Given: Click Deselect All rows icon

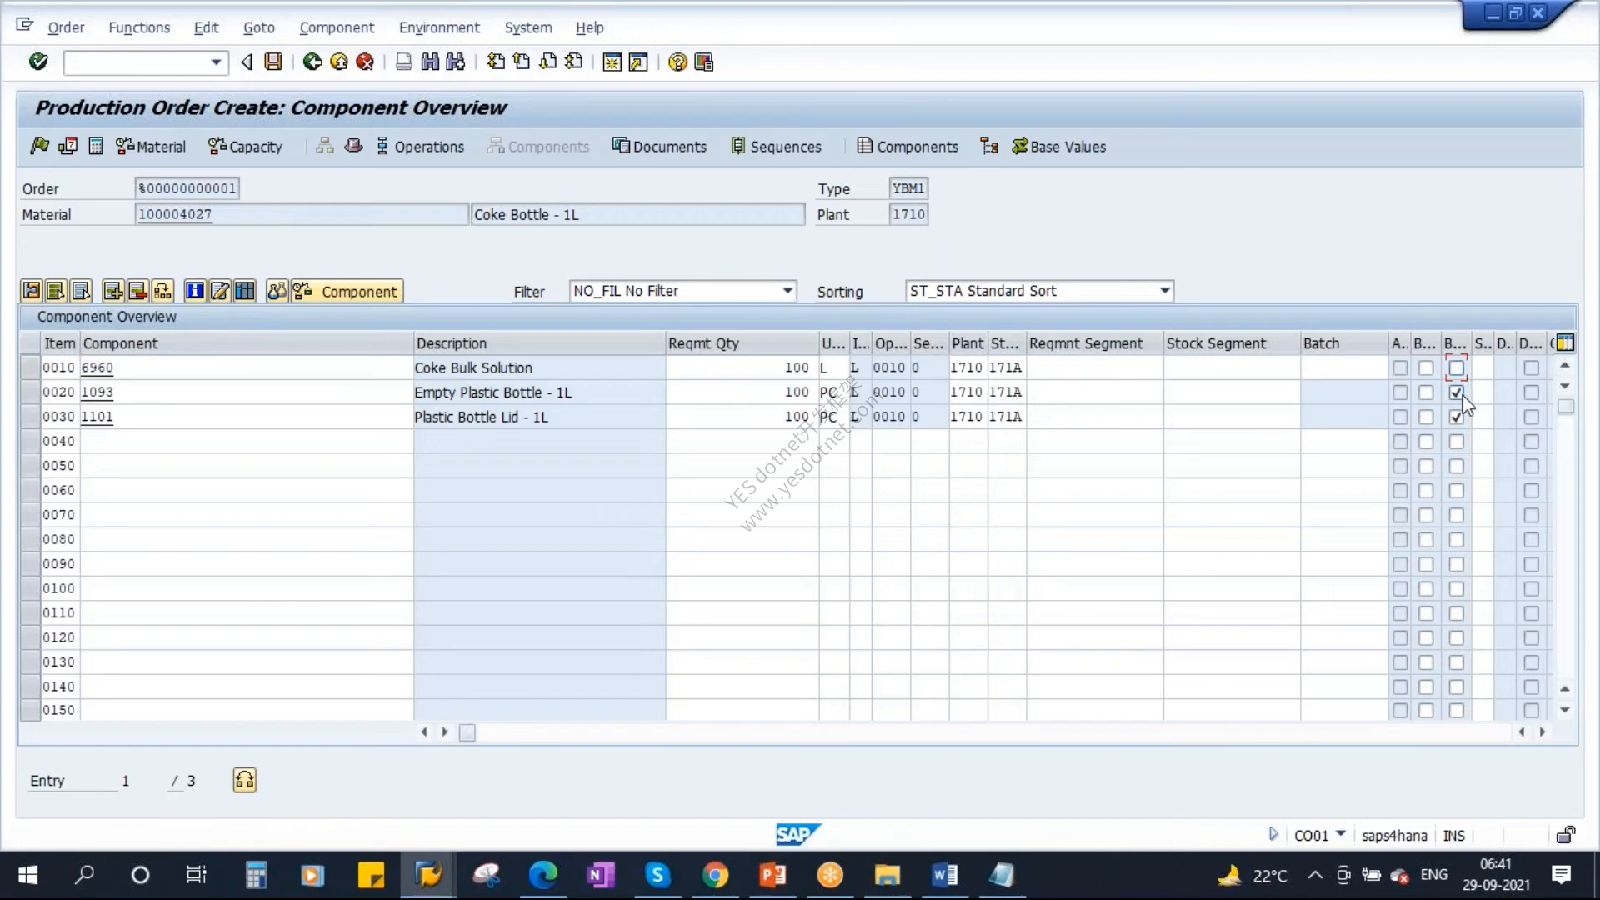Looking at the screenshot, I should [81, 291].
